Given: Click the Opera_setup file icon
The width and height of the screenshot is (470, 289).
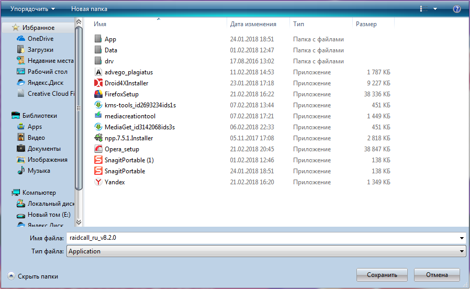Looking at the screenshot, I should click(98, 149).
